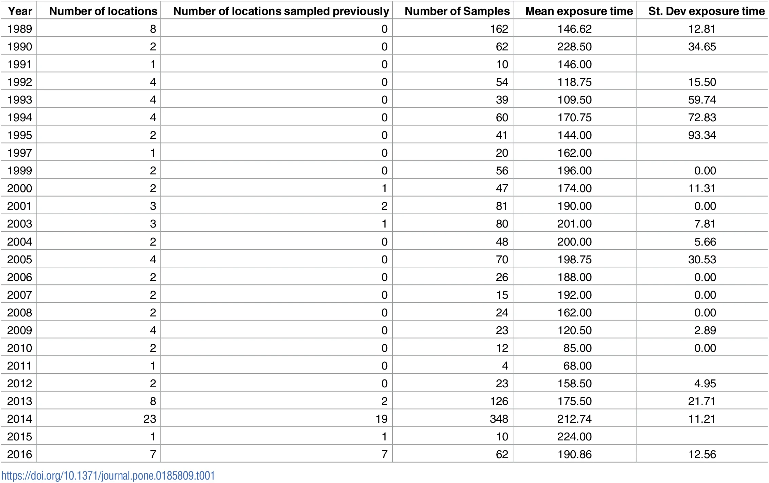Screen dimensions: 769x483
Task: Click the 23 locations cell
Action: pyautogui.click(x=150, y=419)
